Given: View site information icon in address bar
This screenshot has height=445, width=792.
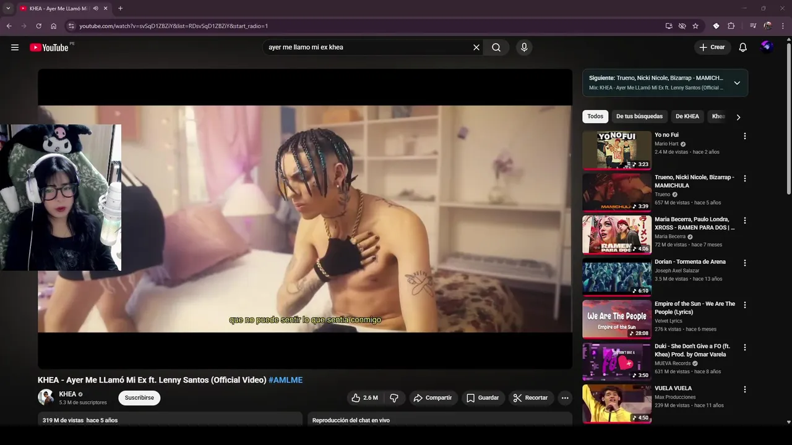Looking at the screenshot, I should click(x=71, y=26).
